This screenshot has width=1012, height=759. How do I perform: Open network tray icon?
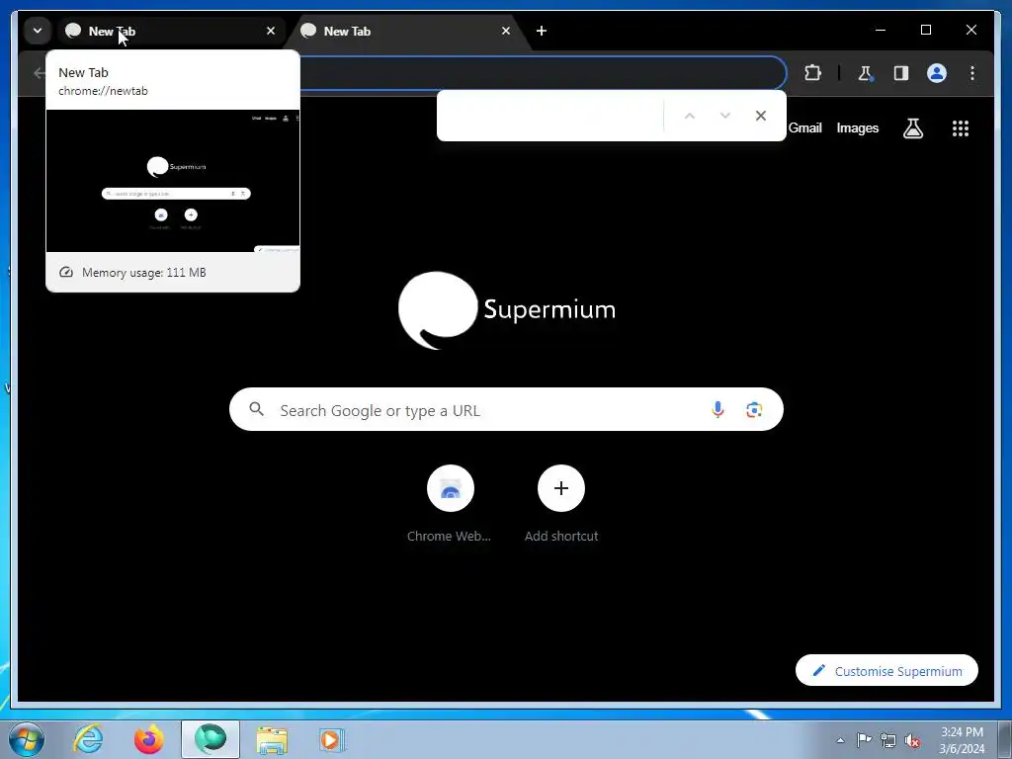point(888,740)
